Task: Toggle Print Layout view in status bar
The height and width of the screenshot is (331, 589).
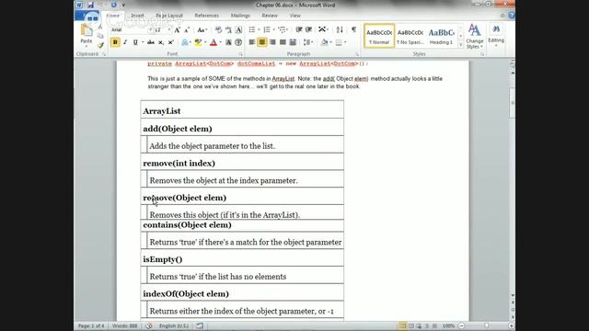Action: tap(403, 325)
